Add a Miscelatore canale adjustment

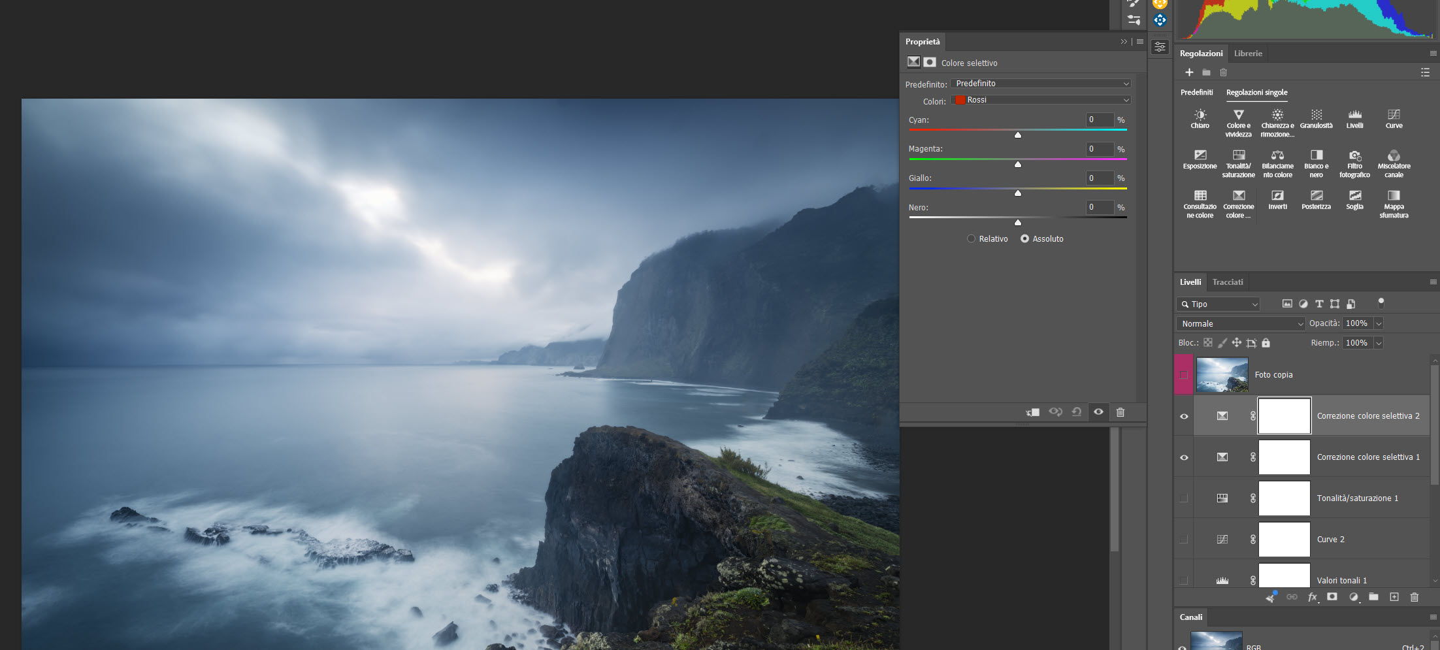1394,164
